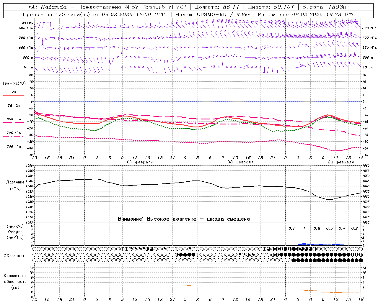Viewport: 378px width, 302px height.
Task: Click the 850 гПа temperature legend entry
Action: pyautogui.click(x=14, y=120)
